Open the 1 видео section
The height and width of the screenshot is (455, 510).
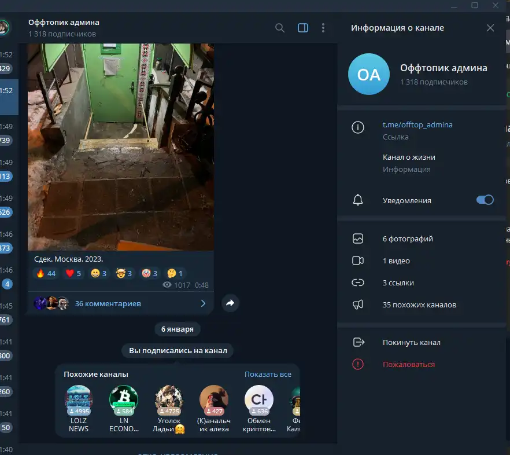tap(422, 261)
